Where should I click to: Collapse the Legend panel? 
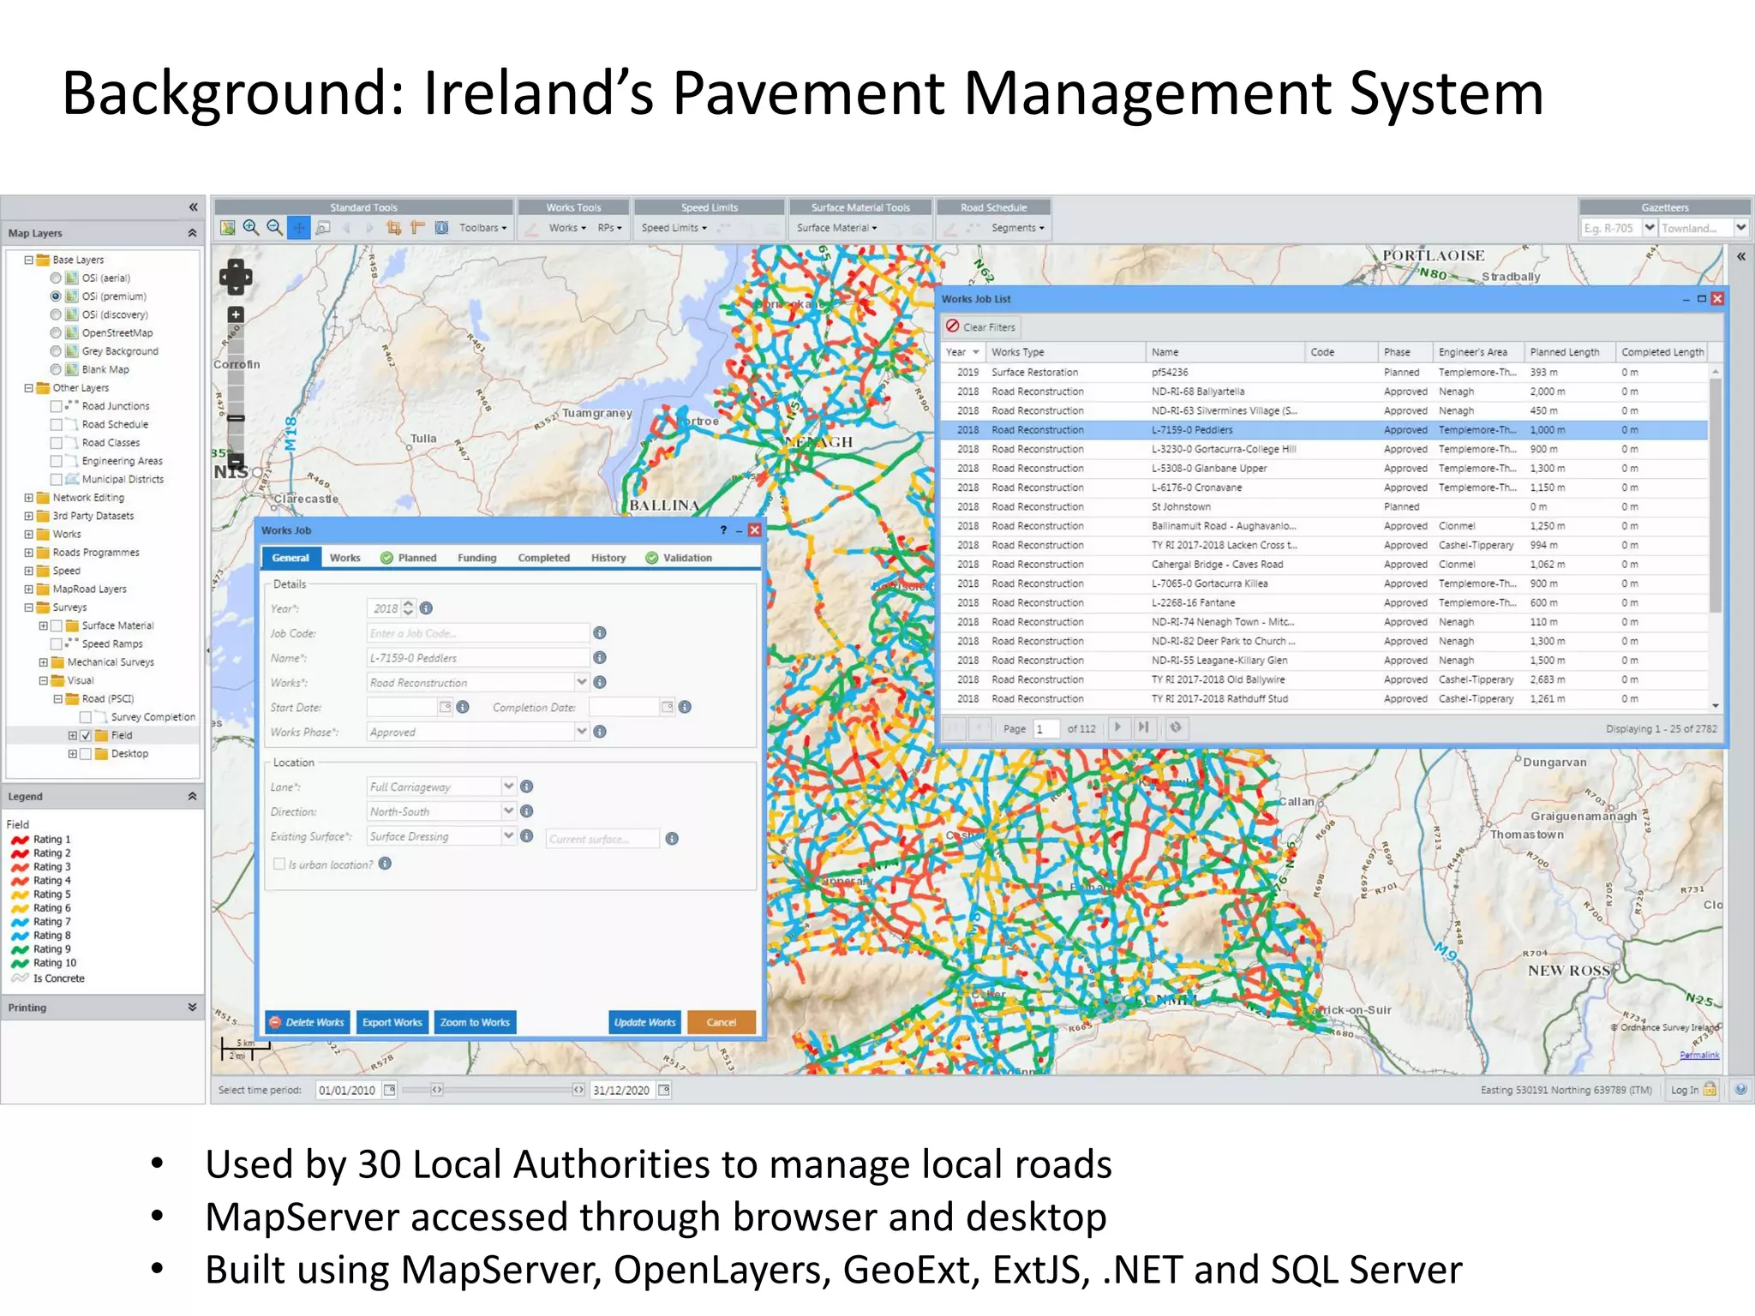tap(192, 796)
